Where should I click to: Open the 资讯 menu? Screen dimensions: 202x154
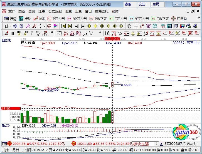[31, 11]
